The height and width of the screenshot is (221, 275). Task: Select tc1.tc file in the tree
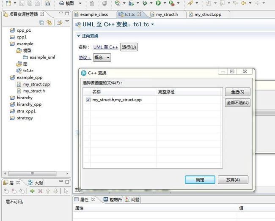coord(25,71)
